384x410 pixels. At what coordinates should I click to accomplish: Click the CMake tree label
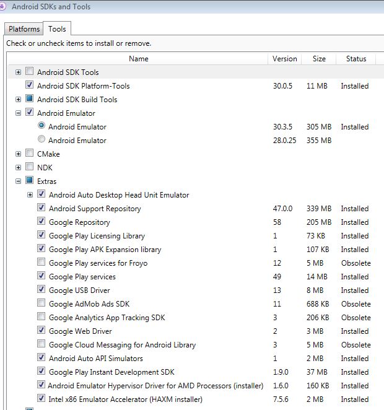pyautogui.click(x=48, y=154)
